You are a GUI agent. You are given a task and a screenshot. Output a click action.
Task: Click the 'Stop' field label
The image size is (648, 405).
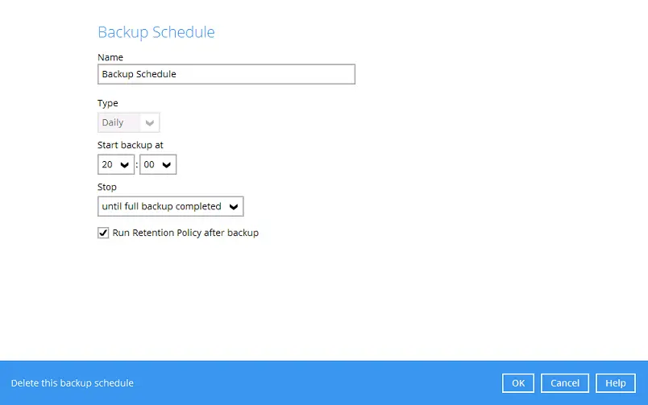pyautogui.click(x=107, y=187)
